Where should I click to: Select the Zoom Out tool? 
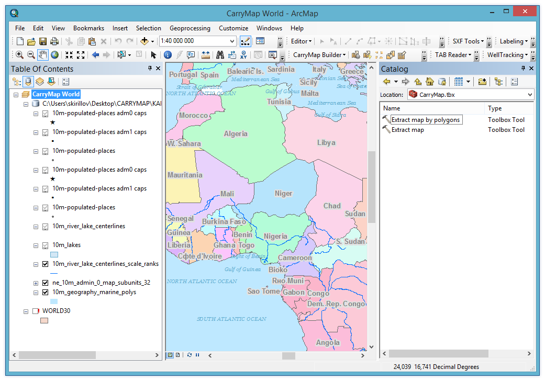click(x=31, y=55)
